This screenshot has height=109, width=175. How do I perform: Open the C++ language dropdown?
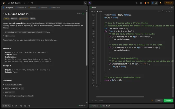pyautogui.click(x=92, y=11)
